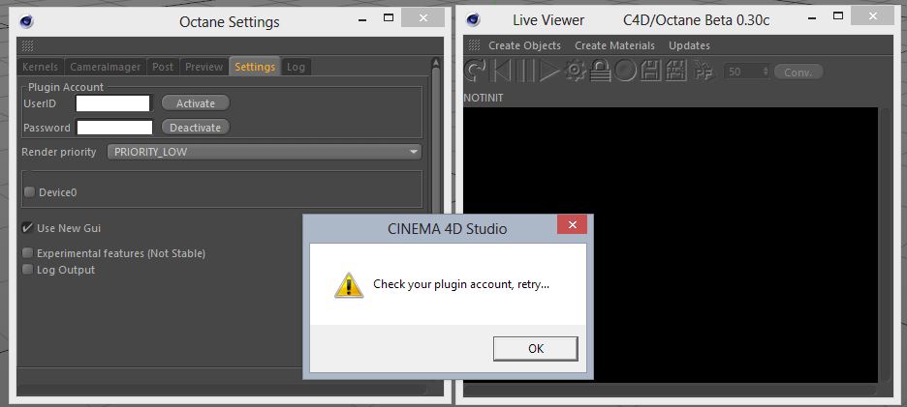Screen dimensions: 907x407
Task: Open the Create Materials menu
Action: pos(614,45)
